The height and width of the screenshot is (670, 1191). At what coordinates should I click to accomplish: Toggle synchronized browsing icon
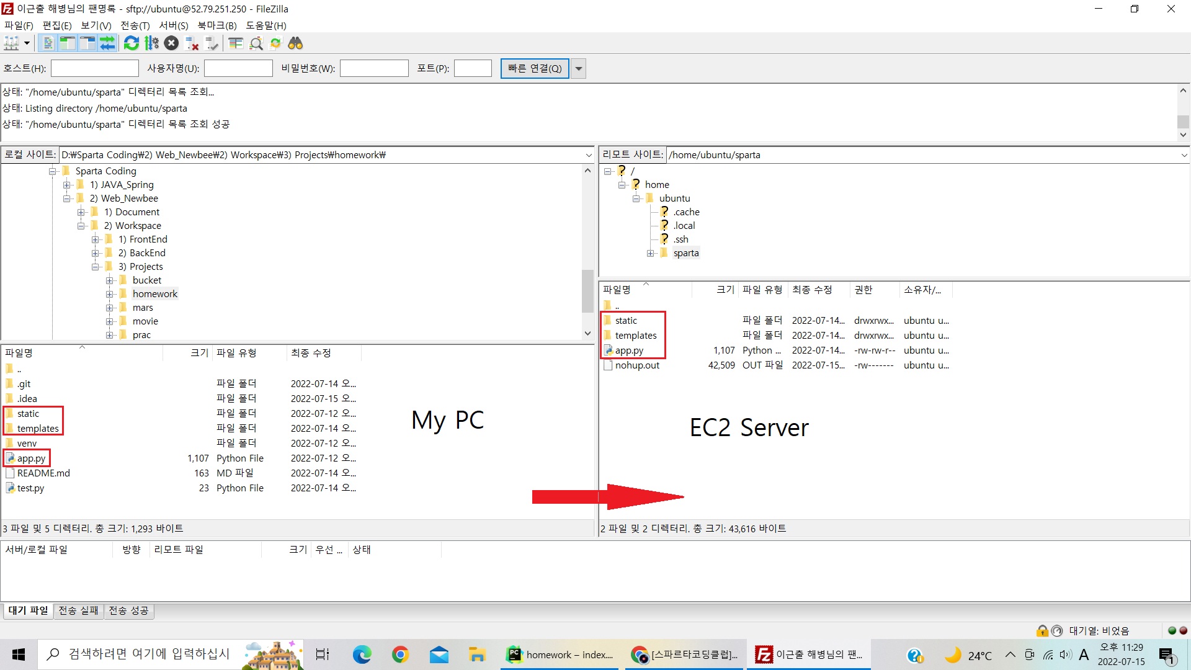click(x=275, y=43)
